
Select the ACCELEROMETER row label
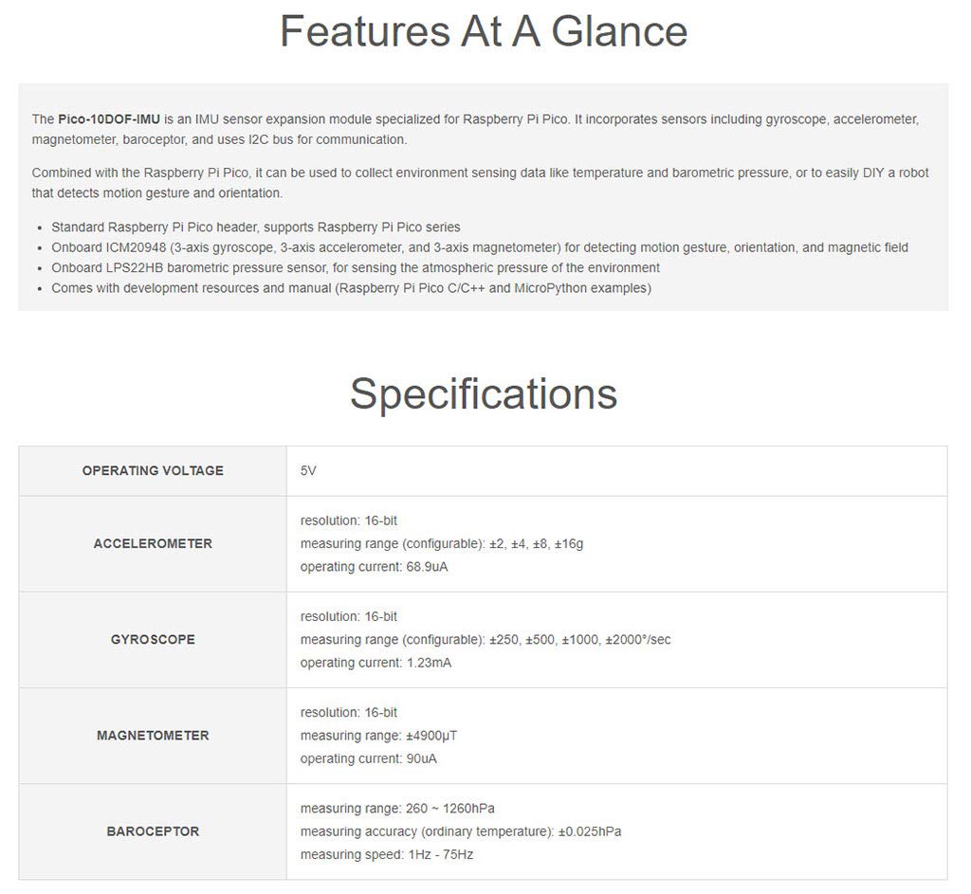click(x=153, y=544)
